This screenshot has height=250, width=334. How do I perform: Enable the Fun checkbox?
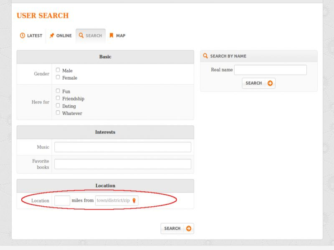pyautogui.click(x=58, y=91)
